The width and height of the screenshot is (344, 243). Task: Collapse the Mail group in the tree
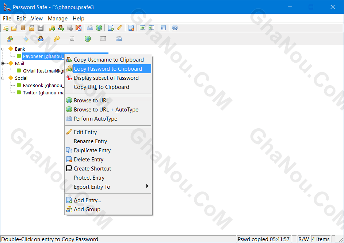pyautogui.click(x=3, y=64)
